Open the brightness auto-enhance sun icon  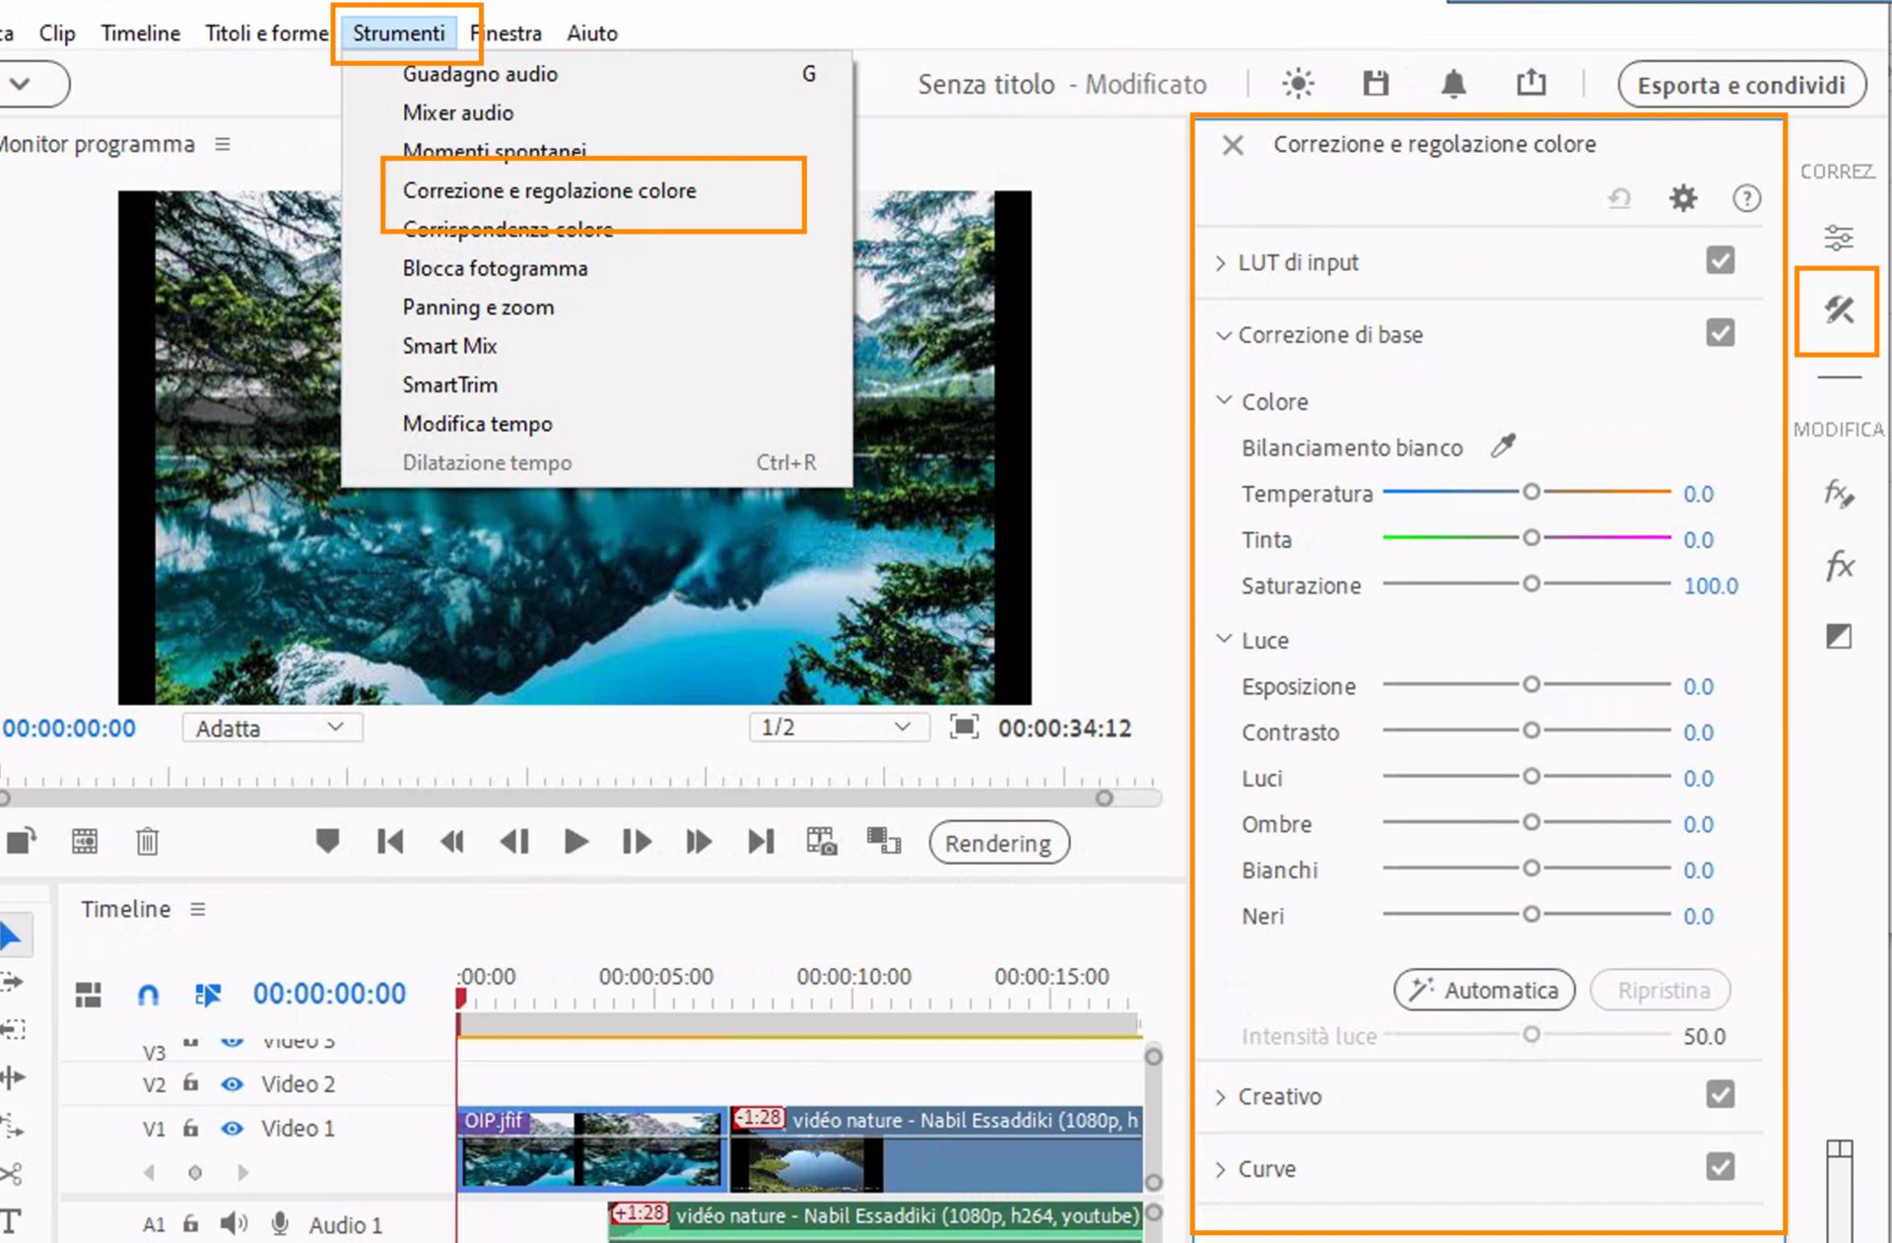coord(1298,84)
